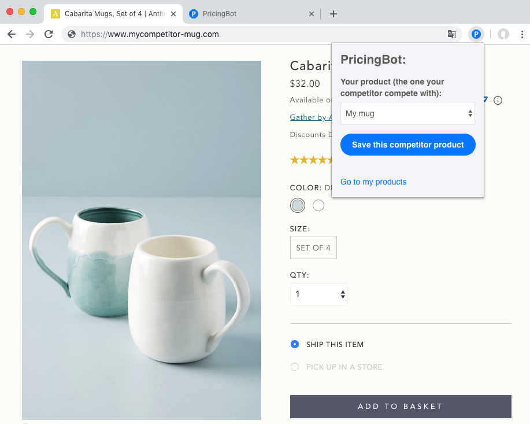This screenshot has height=424, width=530.
Task: Select the blue-gray color swatch
Action: [297, 205]
